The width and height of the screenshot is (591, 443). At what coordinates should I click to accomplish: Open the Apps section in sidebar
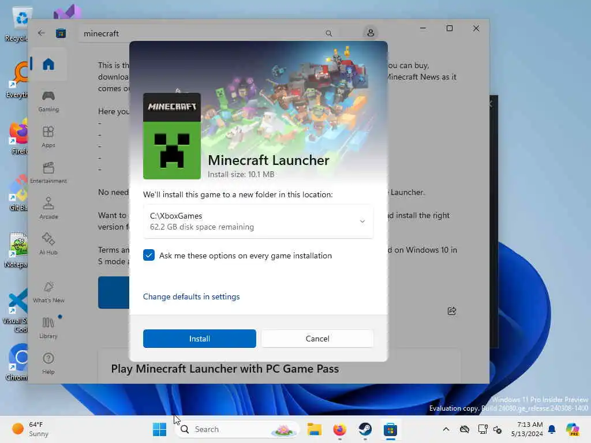tap(48, 137)
